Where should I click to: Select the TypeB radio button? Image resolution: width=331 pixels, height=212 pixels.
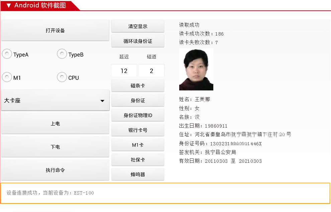pyautogui.click(x=62, y=54)
